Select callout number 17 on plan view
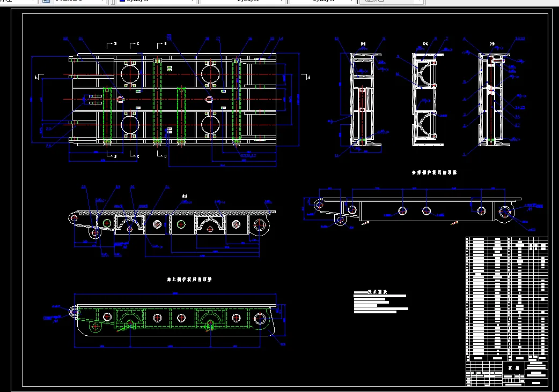Screen dimensions: 559x392 tap(218, 39)
